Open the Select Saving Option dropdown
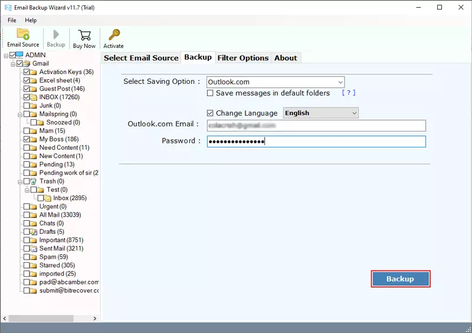 click(276, 82)
